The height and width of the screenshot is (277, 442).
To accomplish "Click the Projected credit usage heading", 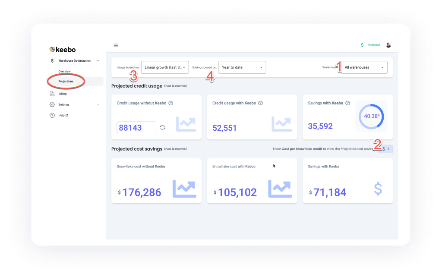I will coord(137,86).
